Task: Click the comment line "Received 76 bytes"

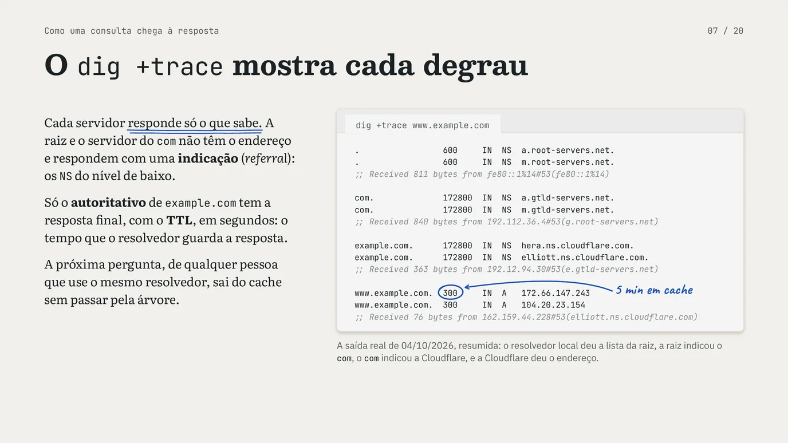Action: click(x=526, y=317)
